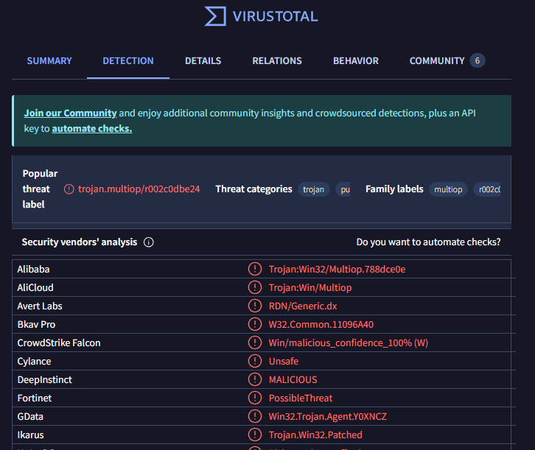Follow the Join our Community link
This screenshot has height=450, width=535.
[x=70, y=113]
